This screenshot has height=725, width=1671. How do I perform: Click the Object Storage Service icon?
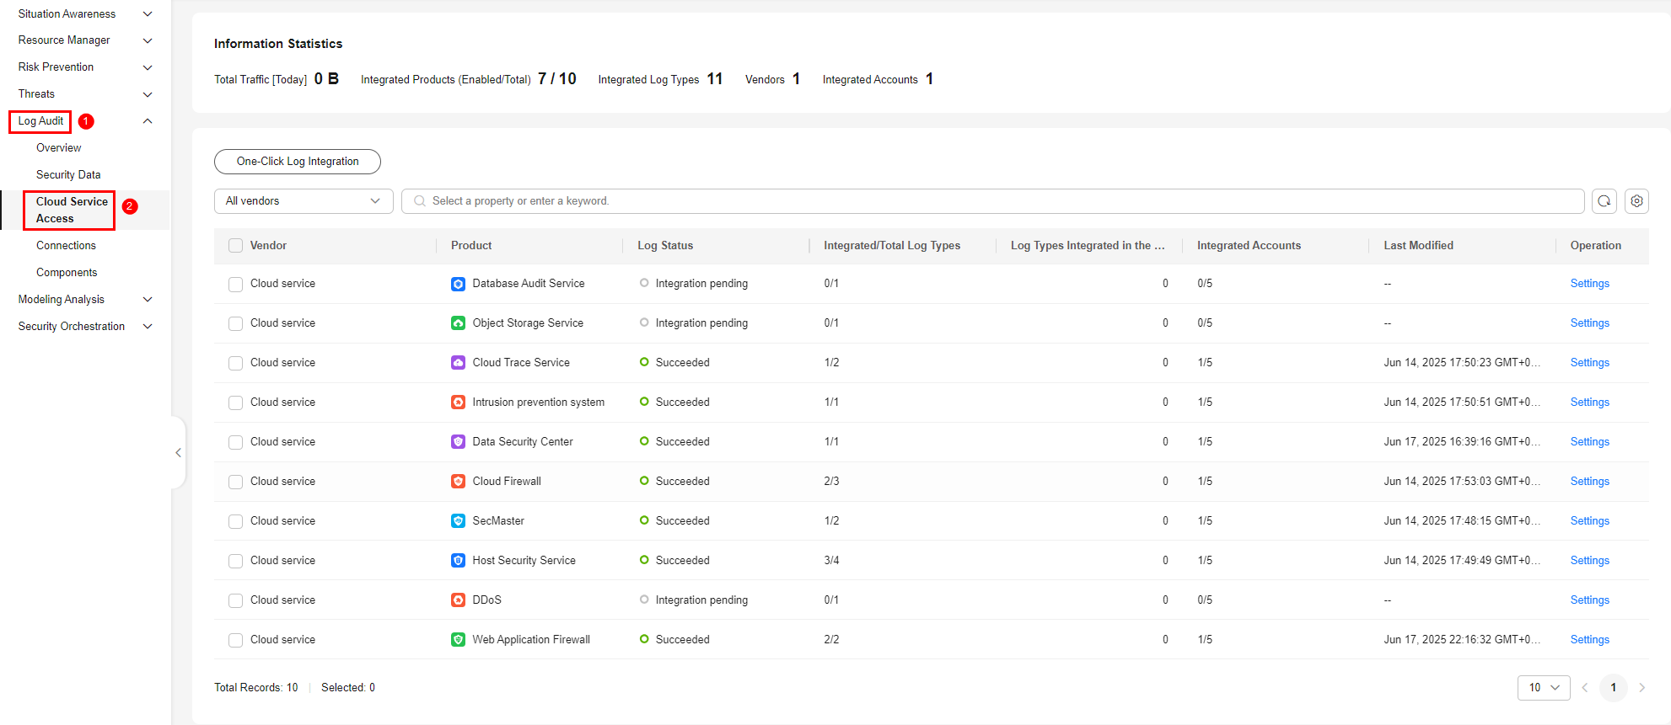tap(458, 323)
